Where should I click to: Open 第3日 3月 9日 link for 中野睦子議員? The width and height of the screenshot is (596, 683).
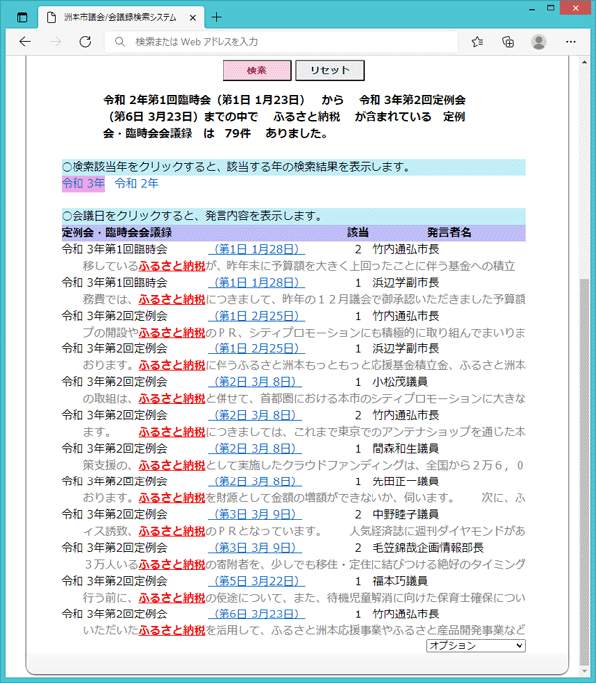click(x=254, y=514)
